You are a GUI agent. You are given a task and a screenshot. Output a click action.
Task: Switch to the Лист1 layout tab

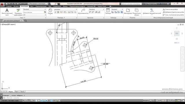point(17,92)
